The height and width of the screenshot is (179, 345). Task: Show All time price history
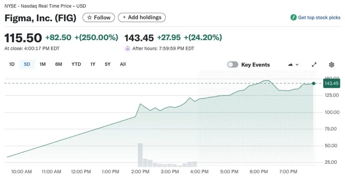pos(123,64)
